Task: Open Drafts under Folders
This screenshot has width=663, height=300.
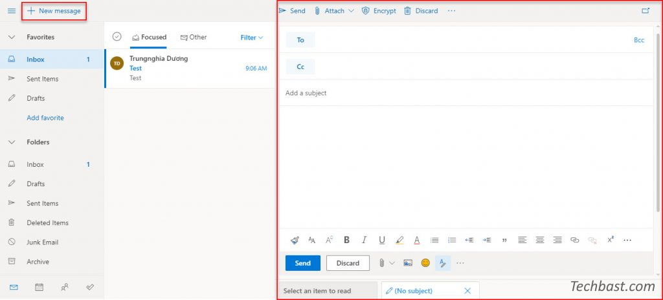Action: pos(52,184)
